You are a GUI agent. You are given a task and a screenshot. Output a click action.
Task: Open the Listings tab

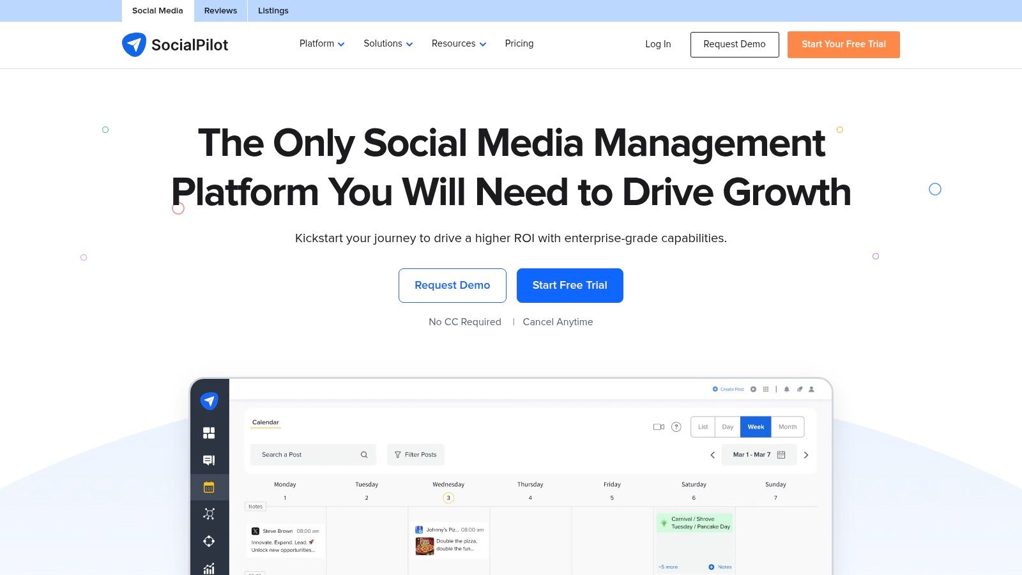click(x=273, y=10)
